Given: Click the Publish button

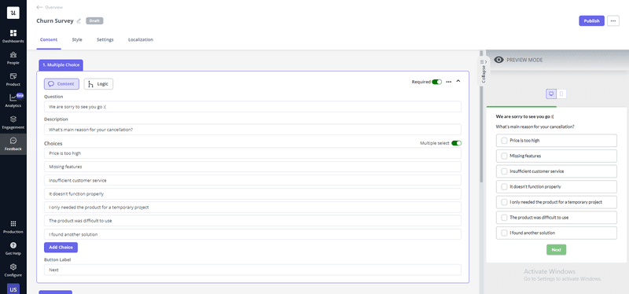Looking at the screenshot, I should click(591, 21).
